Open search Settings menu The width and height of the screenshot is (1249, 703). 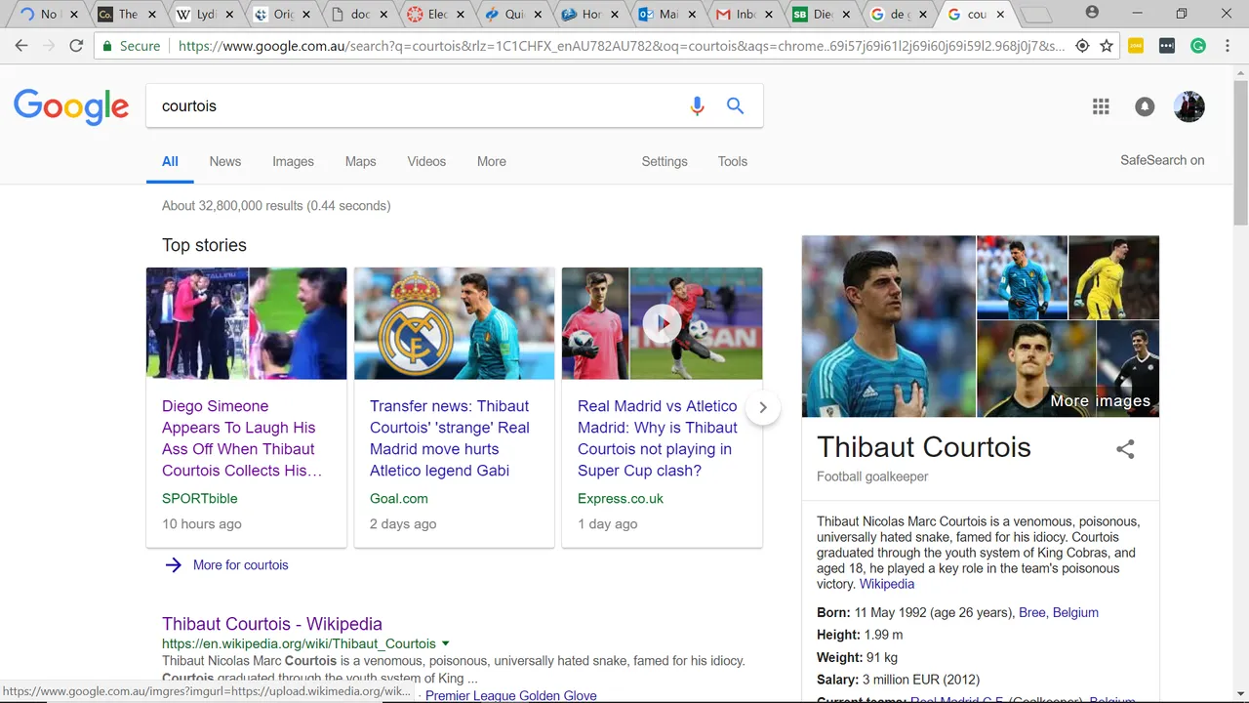click(x=665, y=161)
